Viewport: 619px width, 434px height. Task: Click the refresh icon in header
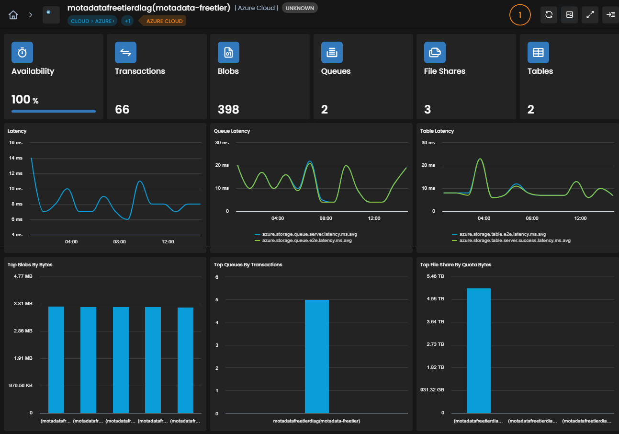[x=549, y=15]
